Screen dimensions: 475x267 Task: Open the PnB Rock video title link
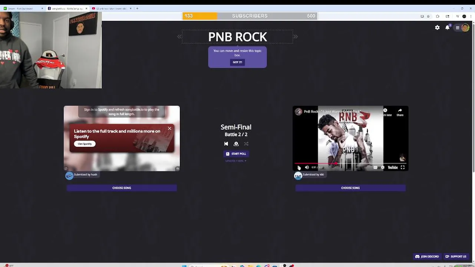click(333, 112)
